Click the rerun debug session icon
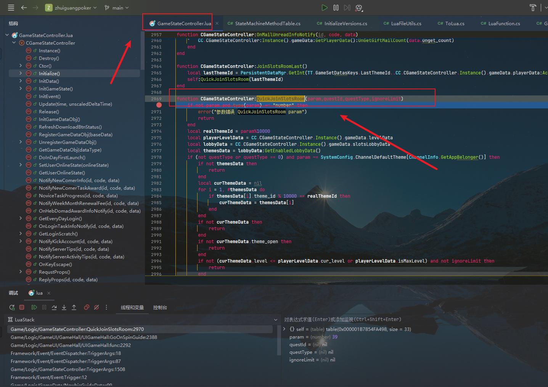Image resolution: width=548 pixels, height=387 pixels. pyautogui.click(x=12, y=307)
